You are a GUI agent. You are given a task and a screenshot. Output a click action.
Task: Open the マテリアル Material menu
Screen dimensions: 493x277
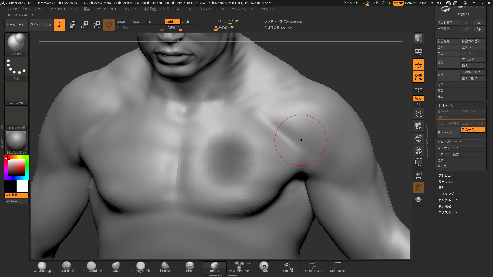coord(131,9)
